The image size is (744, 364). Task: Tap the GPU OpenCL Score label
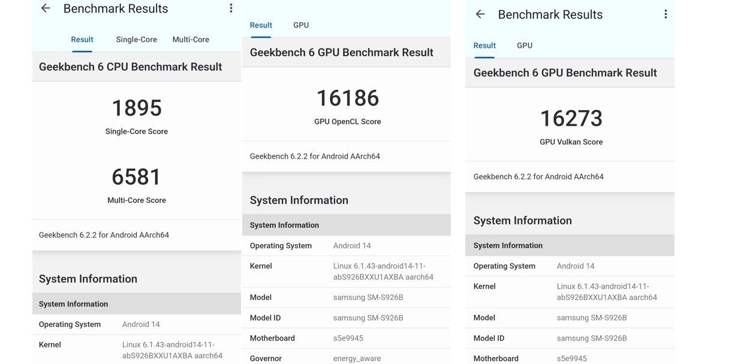point(348,122)
